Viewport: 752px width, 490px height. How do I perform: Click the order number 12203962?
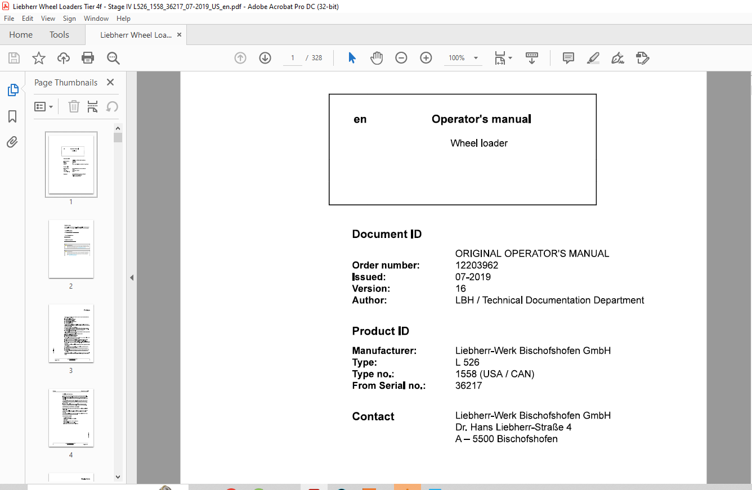click(477, 266)
